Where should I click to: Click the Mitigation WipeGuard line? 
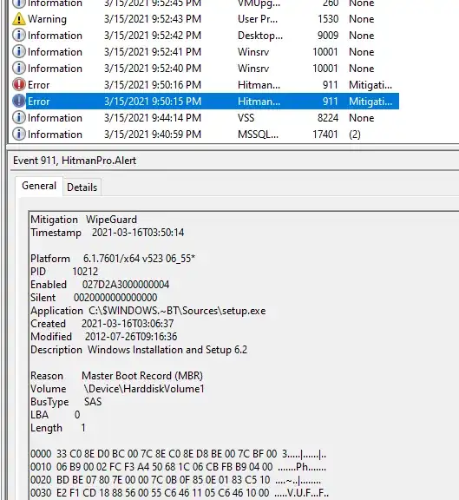point(83,220)
